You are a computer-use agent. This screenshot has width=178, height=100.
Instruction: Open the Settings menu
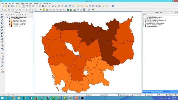pyautogui.click(x=18, y=3)
